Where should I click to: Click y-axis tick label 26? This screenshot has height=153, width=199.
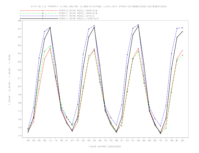[19, 37]
